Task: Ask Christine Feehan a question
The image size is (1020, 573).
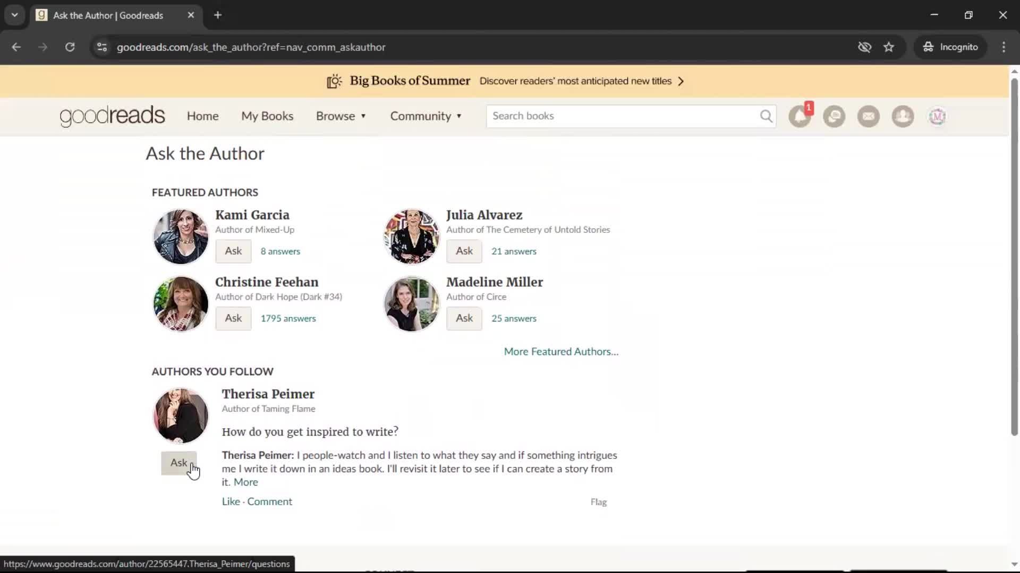Action: [233, 318]
